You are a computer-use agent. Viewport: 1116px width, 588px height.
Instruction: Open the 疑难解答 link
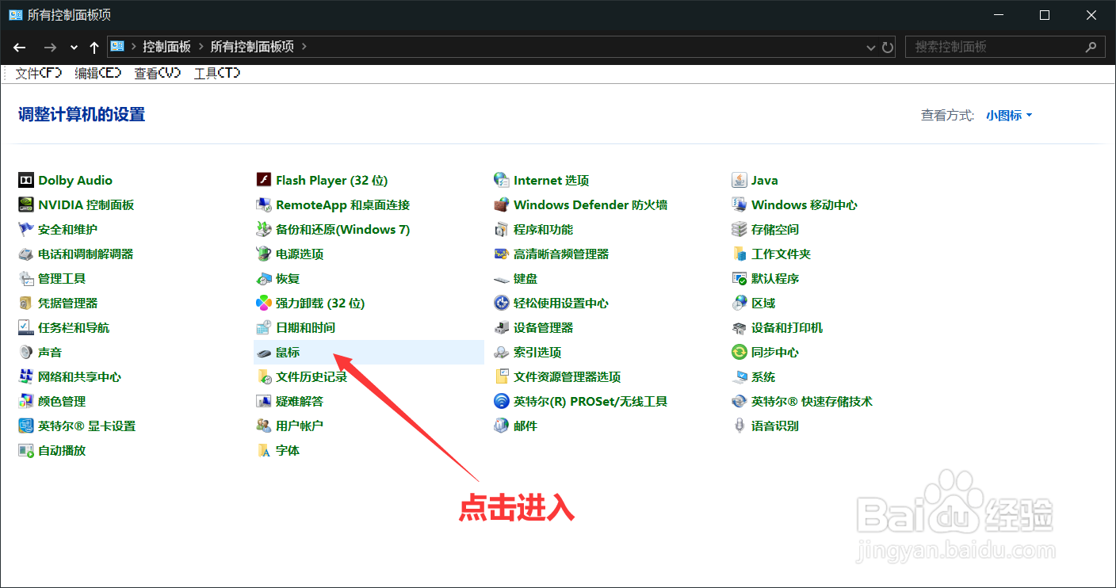tap(300, 401)
